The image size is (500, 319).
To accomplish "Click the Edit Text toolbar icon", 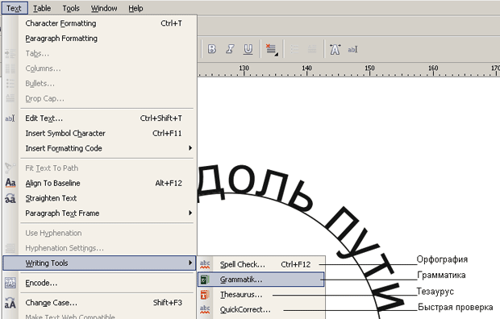I will (352, 49).
